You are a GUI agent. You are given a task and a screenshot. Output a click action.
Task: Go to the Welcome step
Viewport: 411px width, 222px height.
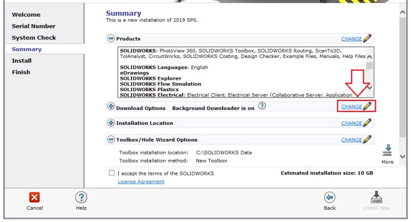click(26, 14)
